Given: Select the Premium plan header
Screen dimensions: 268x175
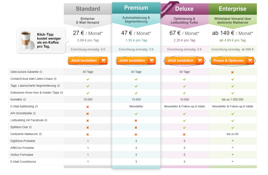Looking at the screenshot, I should pos(136,8).
